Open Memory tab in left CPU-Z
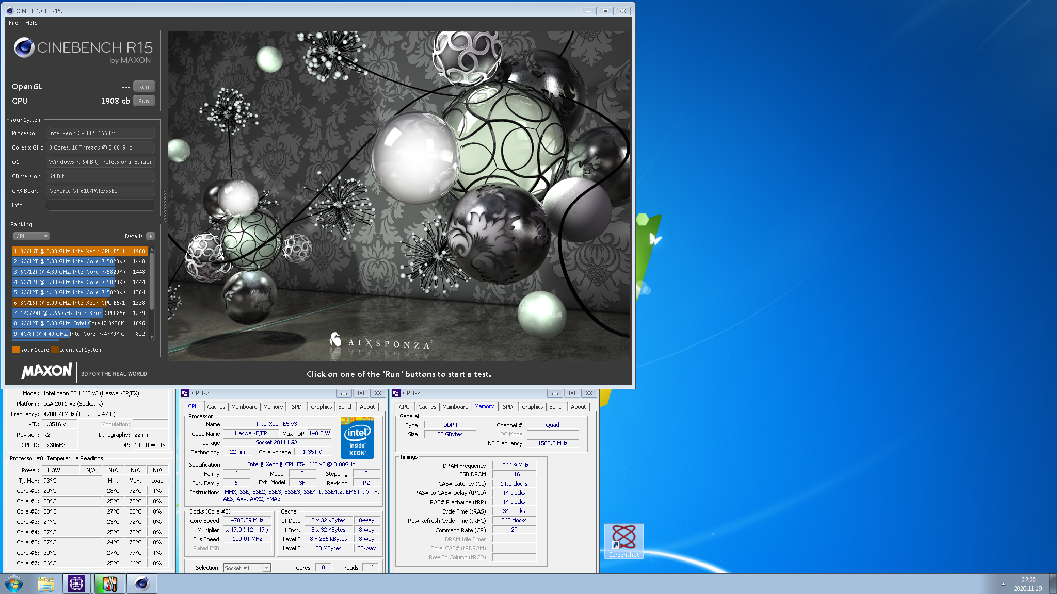Viewport: 1057px width, 594px height. pyautogui.click(x=273, y=407)
